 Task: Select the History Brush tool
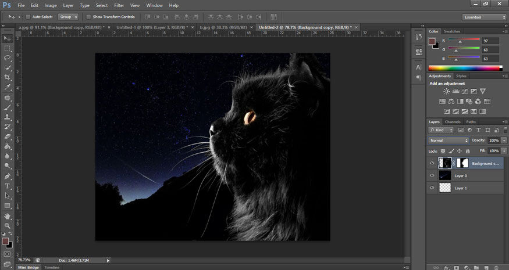(x=7, y=127)
